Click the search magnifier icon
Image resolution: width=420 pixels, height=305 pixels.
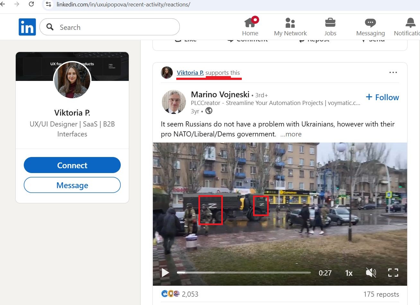49,27
